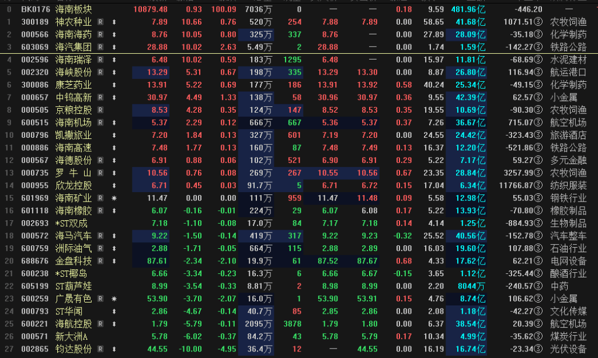Viewport: 598px width, 358px height.
Task: Open the 海南机场 stock name
Action: 73,123
